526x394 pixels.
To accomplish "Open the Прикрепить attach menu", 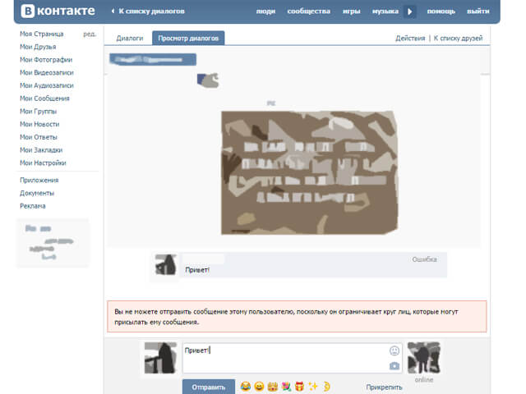I will point(384,386).
